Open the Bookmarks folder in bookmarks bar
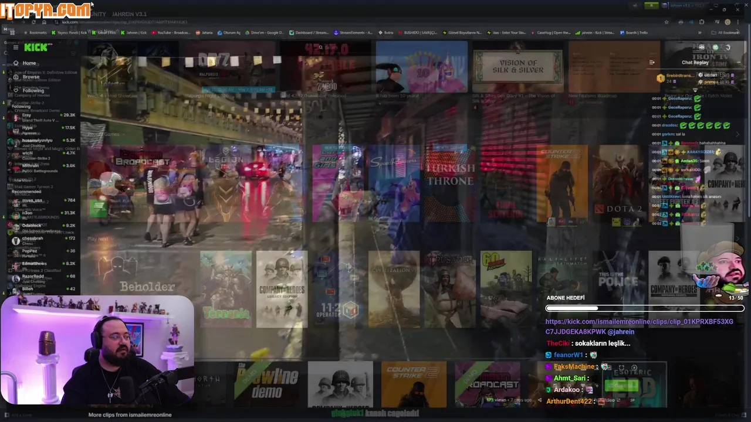 coord(35,33)
